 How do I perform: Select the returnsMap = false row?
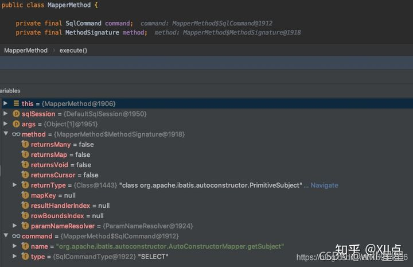206,154
